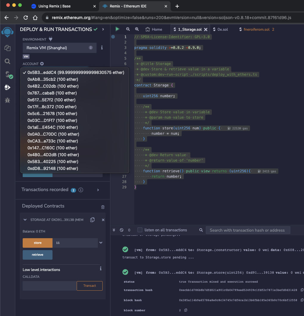Open the Remix home logo icon

pos(7,32)
